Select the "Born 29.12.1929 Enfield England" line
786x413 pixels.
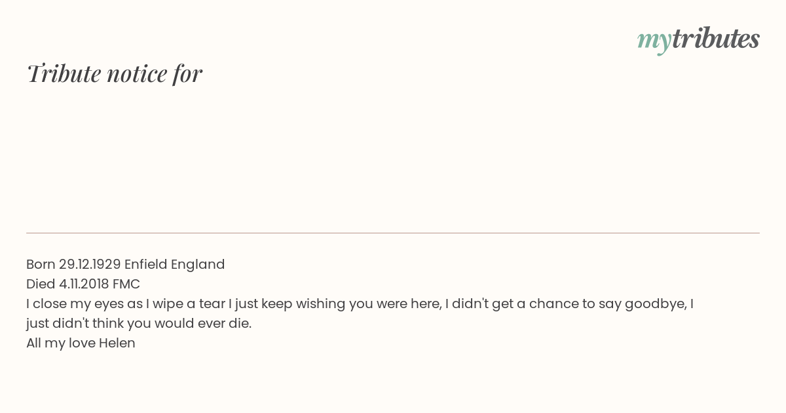coord(126,264)
